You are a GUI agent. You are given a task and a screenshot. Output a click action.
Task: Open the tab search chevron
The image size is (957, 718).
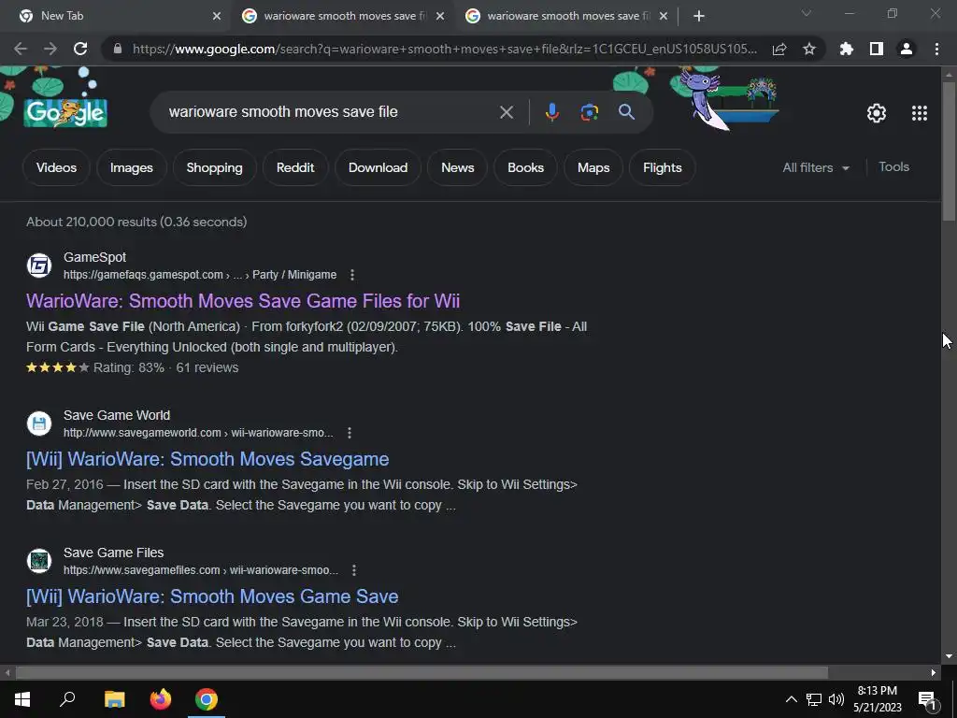807,13
